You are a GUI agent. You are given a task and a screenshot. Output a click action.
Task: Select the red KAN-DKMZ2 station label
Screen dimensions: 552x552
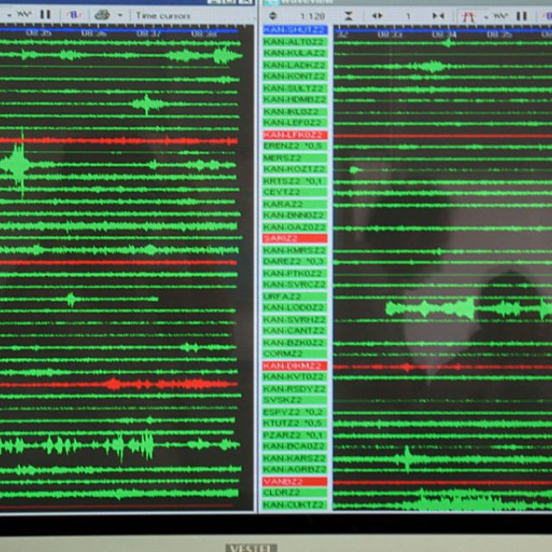pyautogui.click(x=294, y=366)
